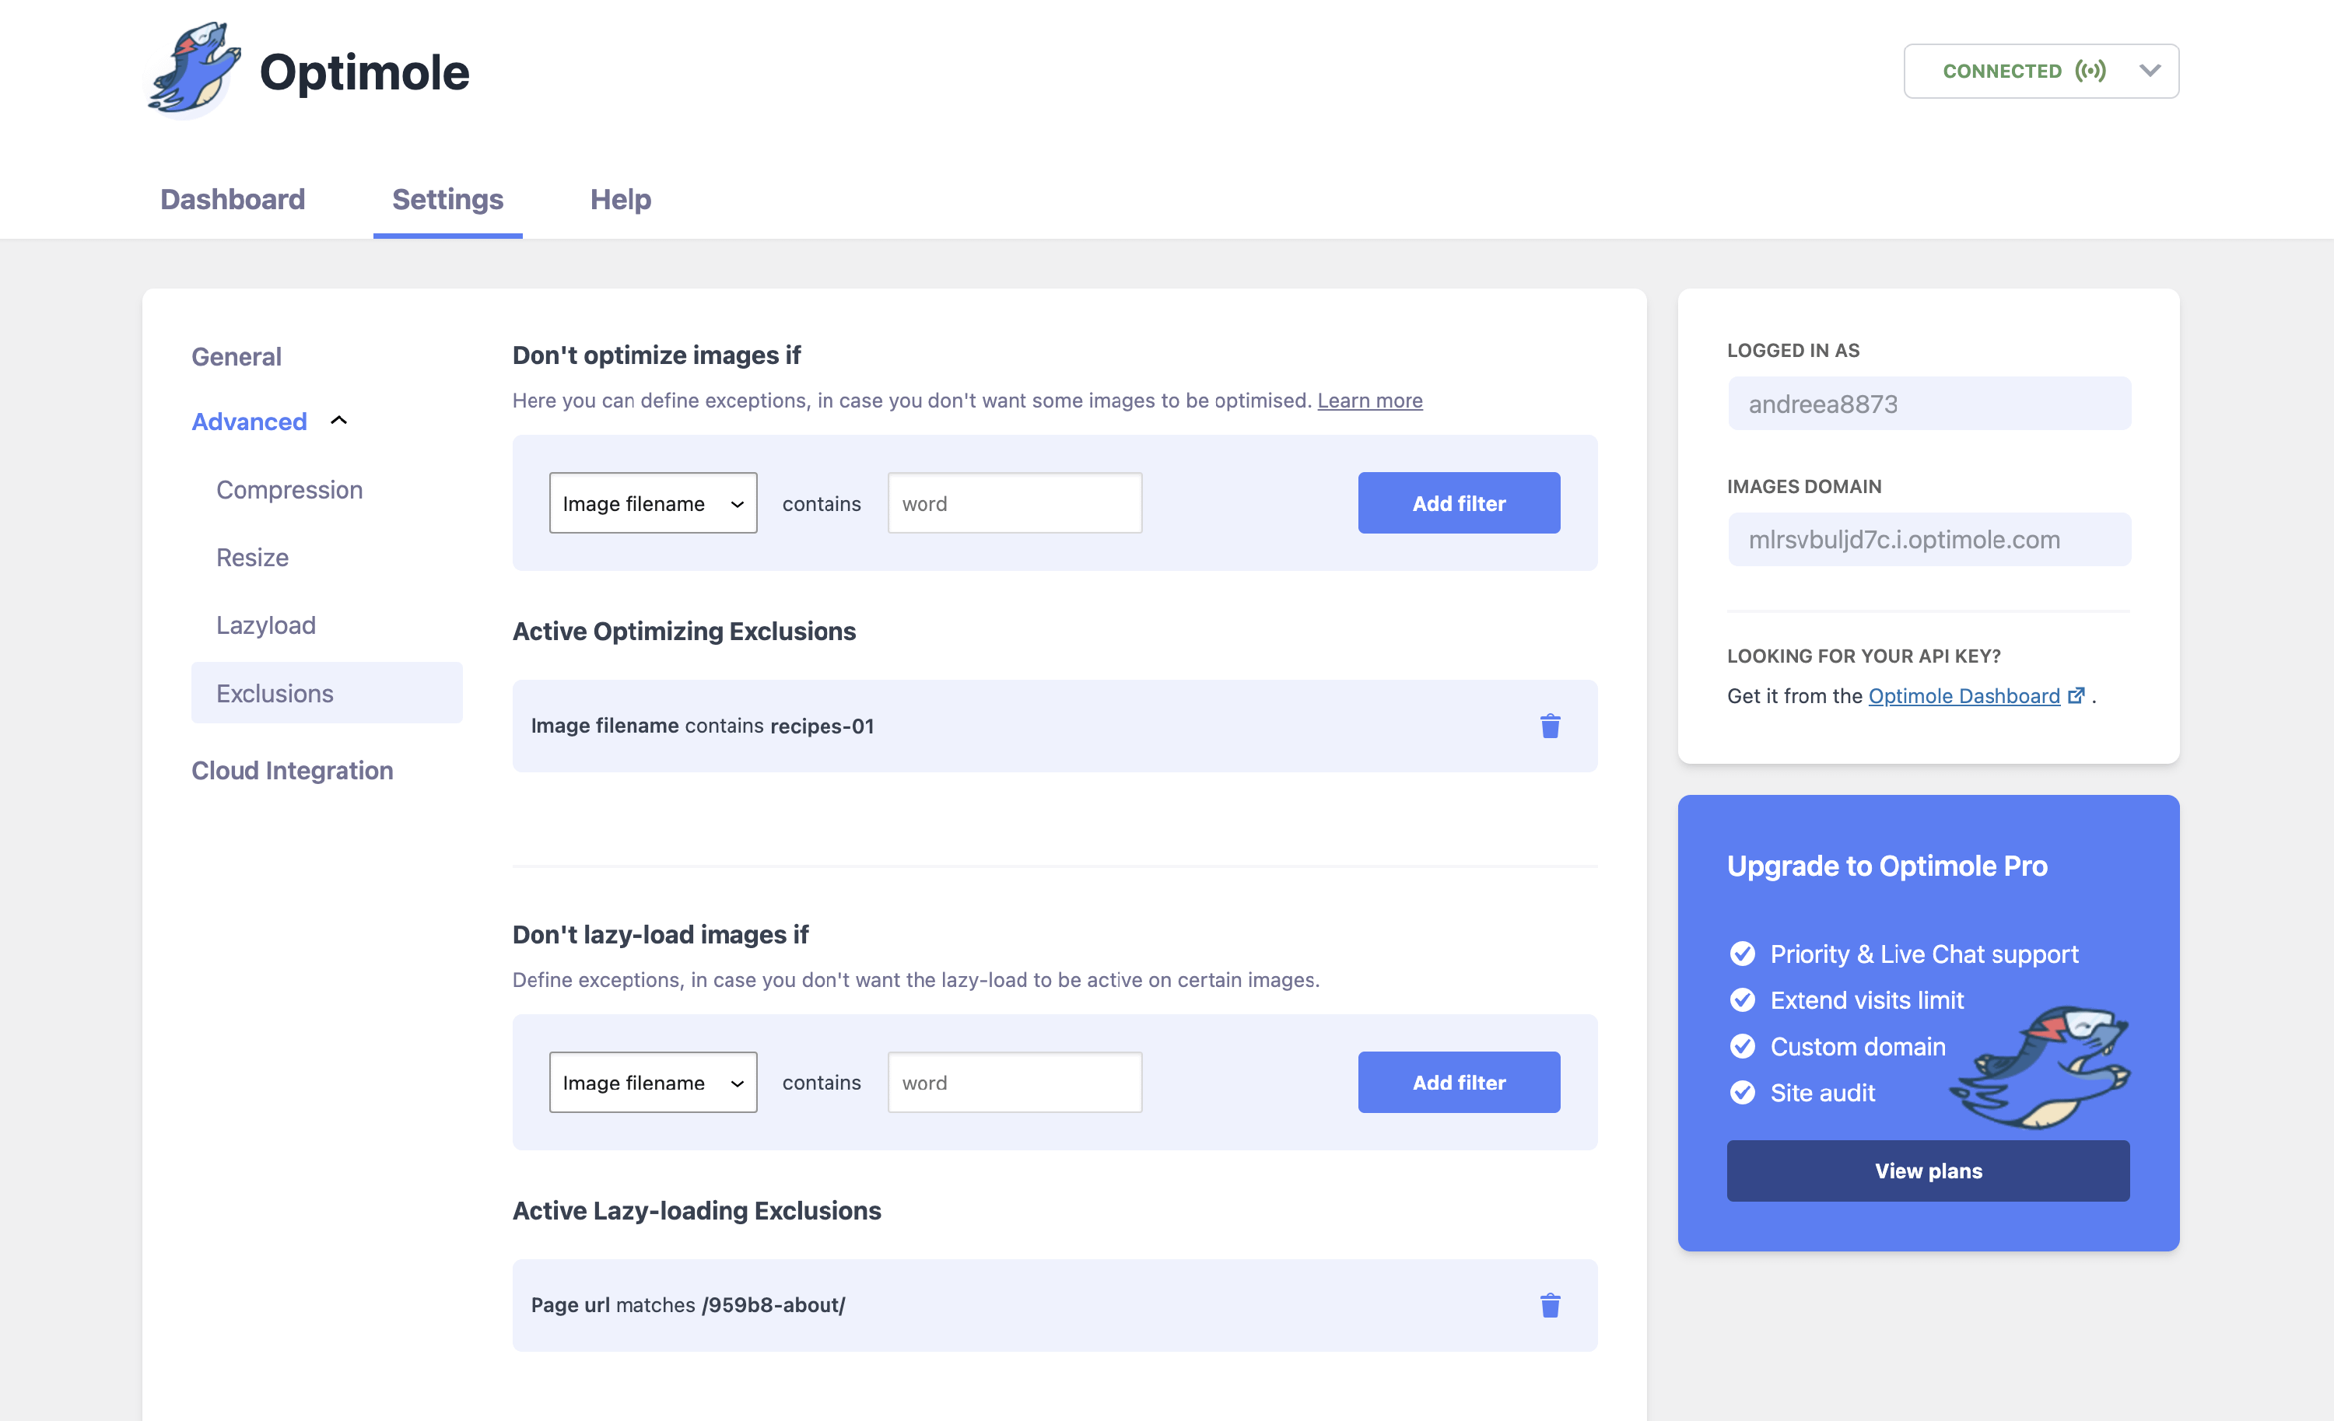The image size is (2334, 1421).
Task: Click the checkmark next to Site audit
Action: [x=1742, y=1093]
